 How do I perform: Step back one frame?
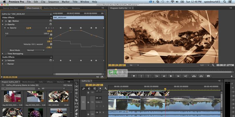[x=164, y=76]
